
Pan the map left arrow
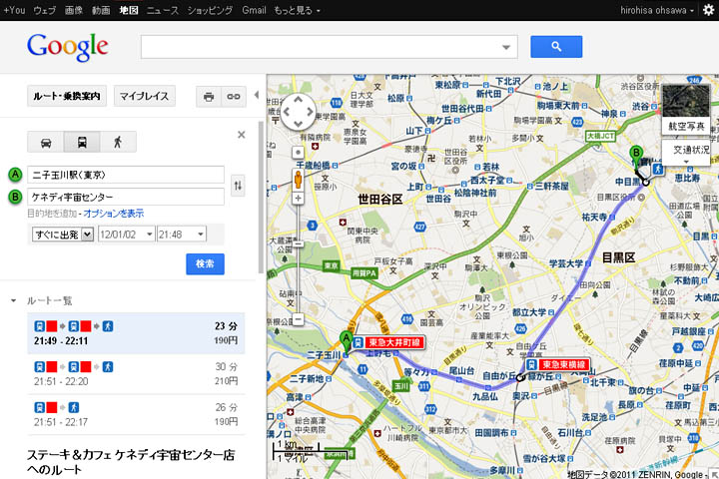tap(287, 112)
